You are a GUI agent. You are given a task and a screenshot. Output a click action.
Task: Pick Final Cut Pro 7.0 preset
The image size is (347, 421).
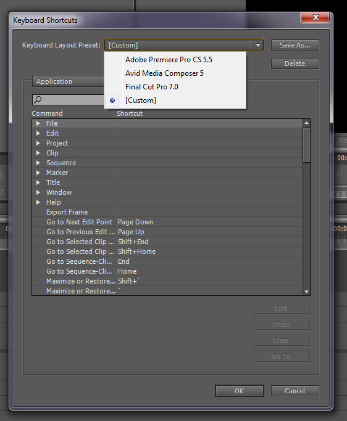pyautogui.click(x=175, y=87)
